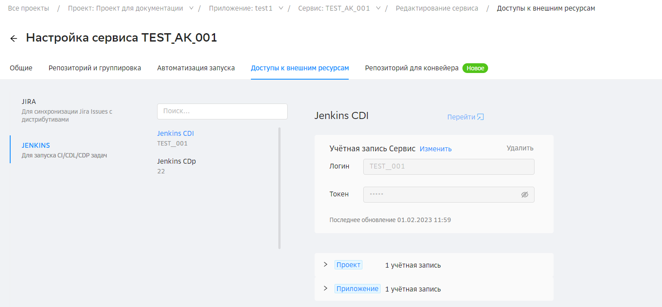Expand the Проект accounts section
This screenshot has height=307, width=662.
click(x=326, y=265)
